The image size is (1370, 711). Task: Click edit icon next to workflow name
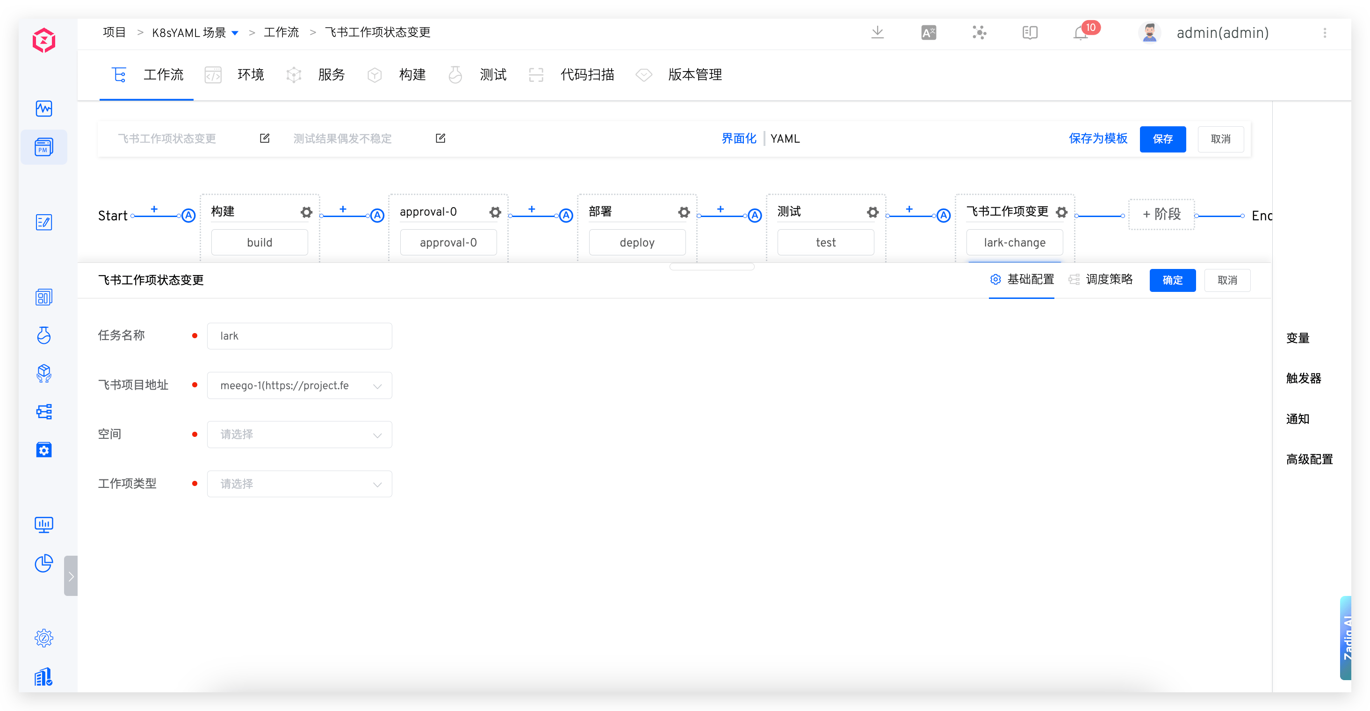tap(264, 138)
